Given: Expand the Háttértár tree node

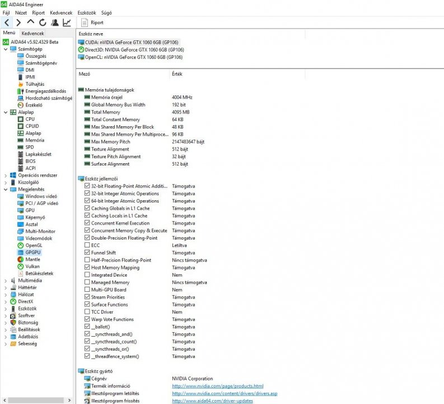Looking at the screenshot, I should click(x=6, y=288).
